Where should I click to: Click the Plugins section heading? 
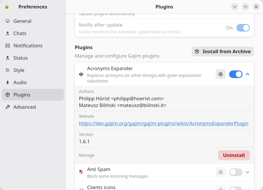(84, 47)
